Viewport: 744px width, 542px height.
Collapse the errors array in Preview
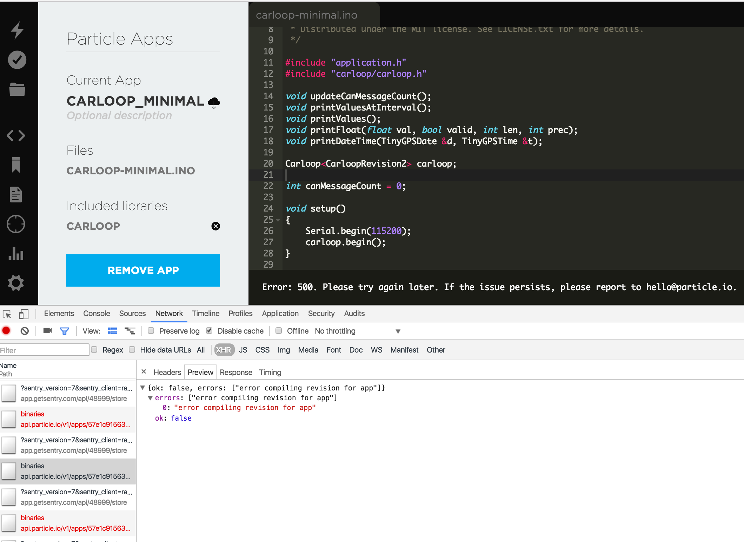pyautogui.click(x=150, y=398)
